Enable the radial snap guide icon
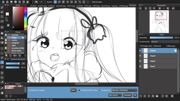This screenshot has height=101, width=180. point(71,2)
